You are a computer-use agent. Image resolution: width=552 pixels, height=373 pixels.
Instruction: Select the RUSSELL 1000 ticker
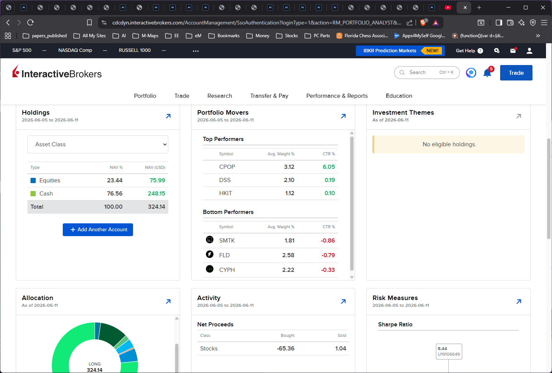pos(135,50)
